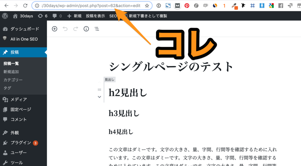This screenshot has width=301, height=166.
Task: Open the 30days site menu
Action: pos(23,16)
